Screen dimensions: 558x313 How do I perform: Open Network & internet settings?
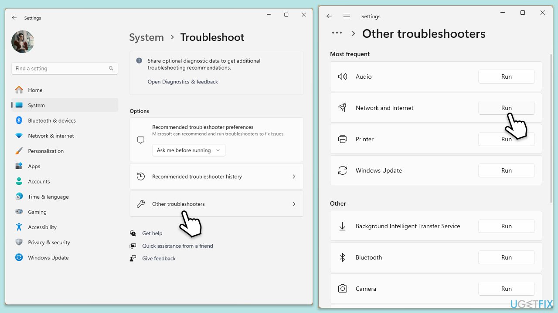tap(65, 136)
